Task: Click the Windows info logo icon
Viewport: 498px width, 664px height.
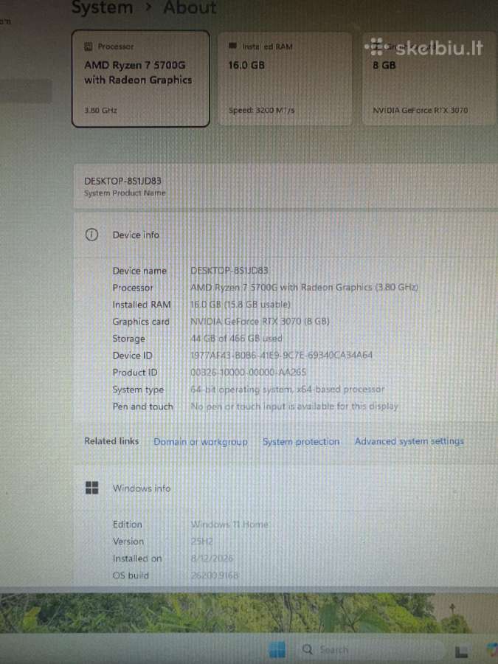Action: pos(91,488)
